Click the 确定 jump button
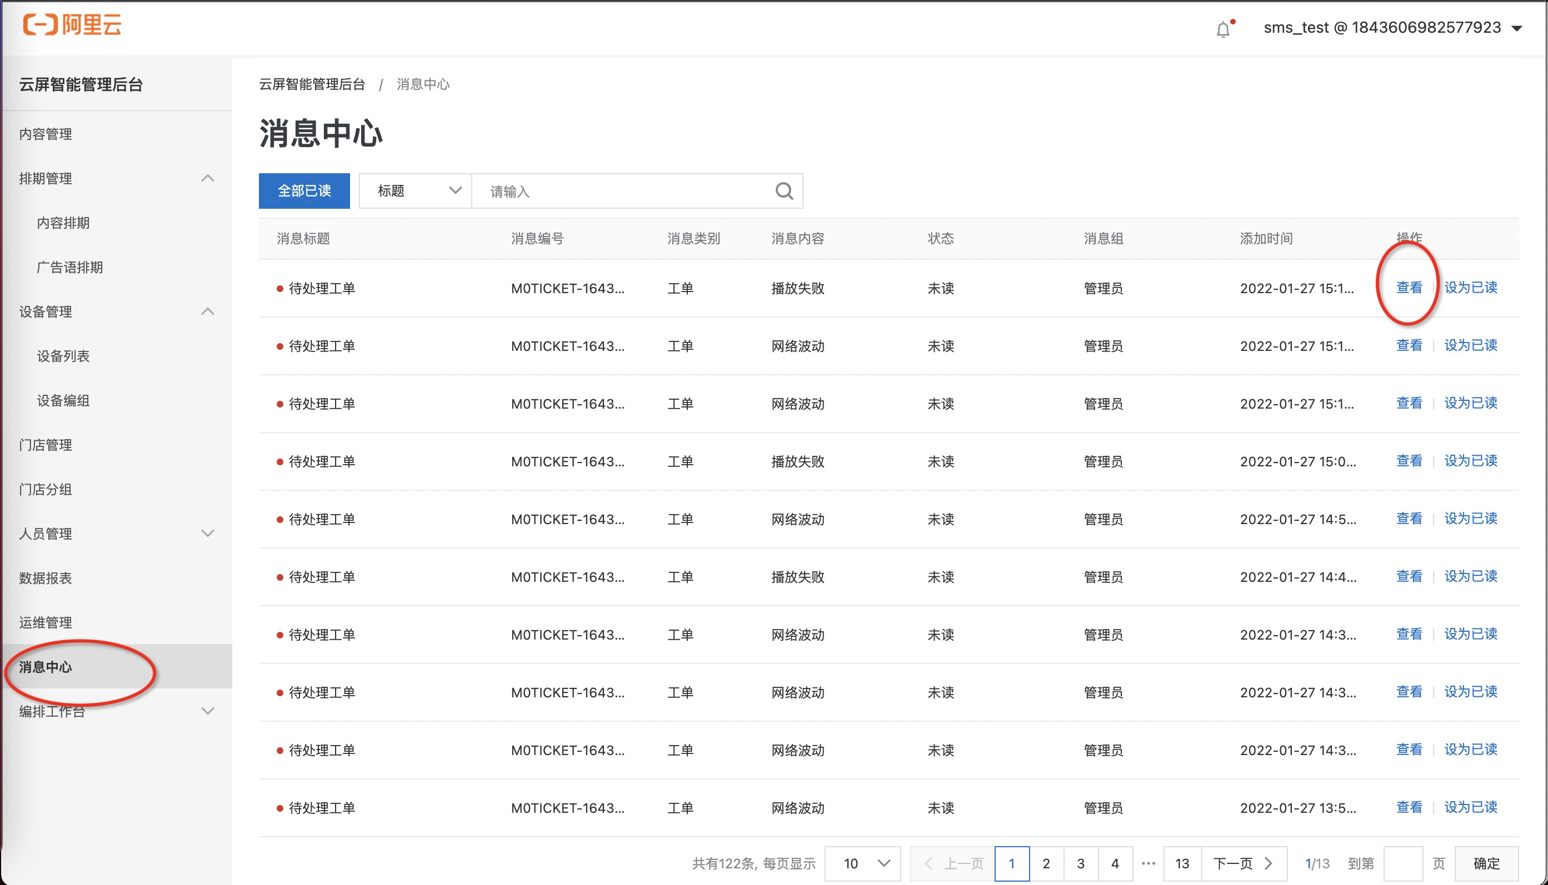 click(1486, 863)
